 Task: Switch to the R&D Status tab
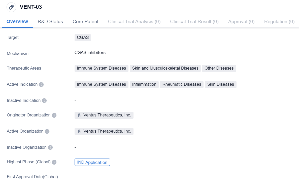(x=50, y=22)
